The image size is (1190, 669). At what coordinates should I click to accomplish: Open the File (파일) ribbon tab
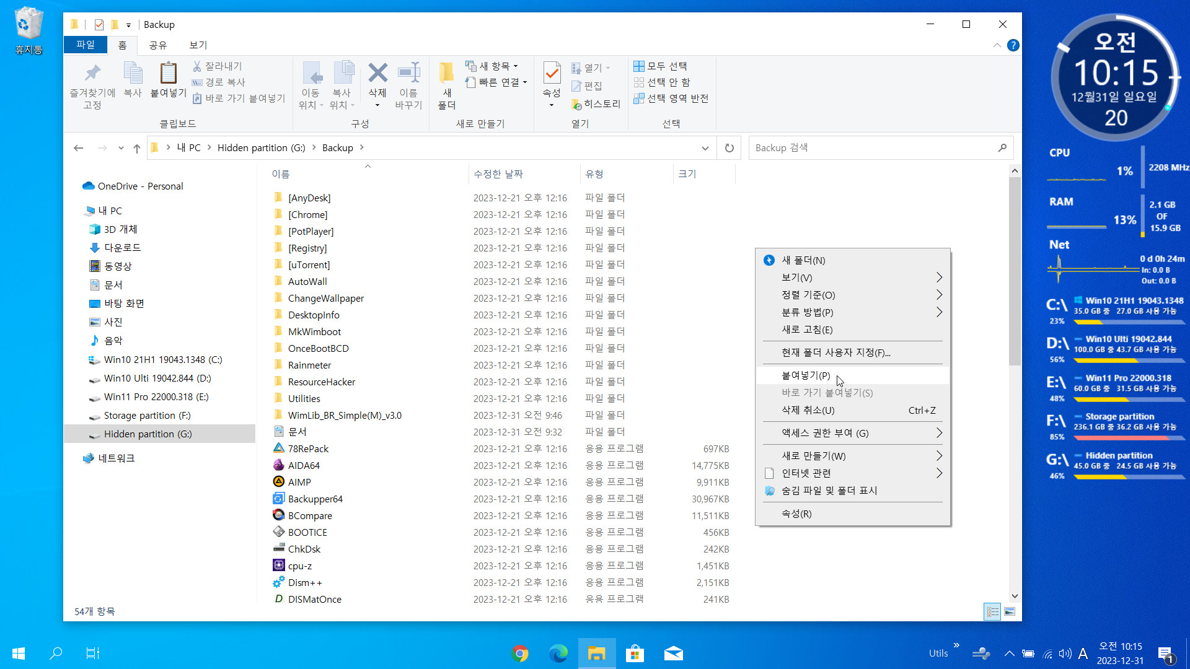pos(86,45)
